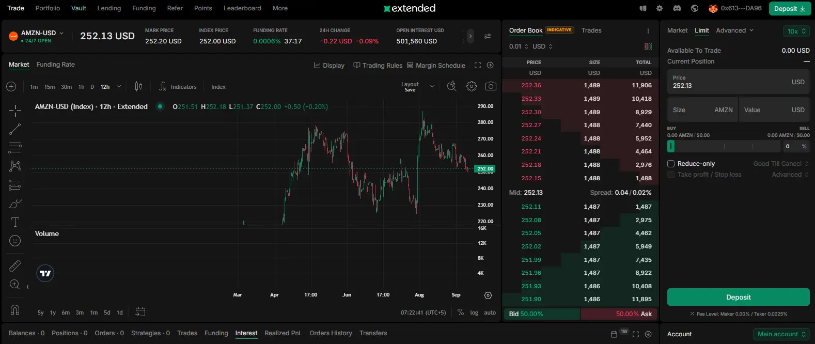Screen dimensions: 815x344
Task: Tick the Reduce-only checkbox
Action: pyautogui.click(x=671, y=164)
